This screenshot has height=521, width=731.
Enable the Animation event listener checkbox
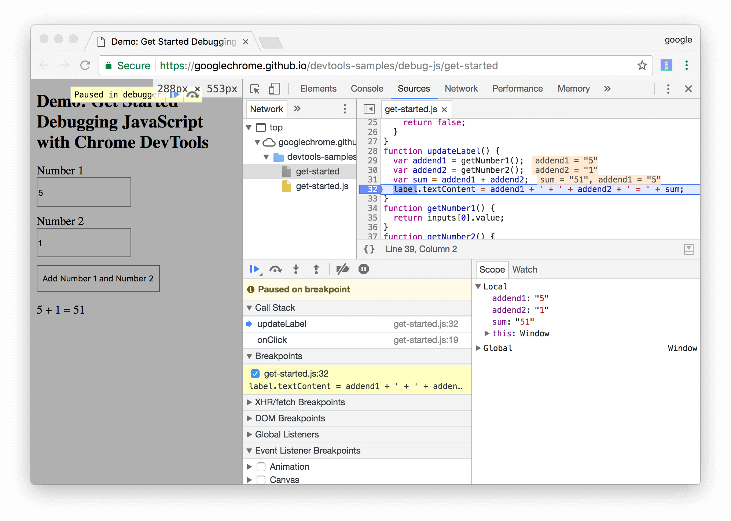pos(261,466)
